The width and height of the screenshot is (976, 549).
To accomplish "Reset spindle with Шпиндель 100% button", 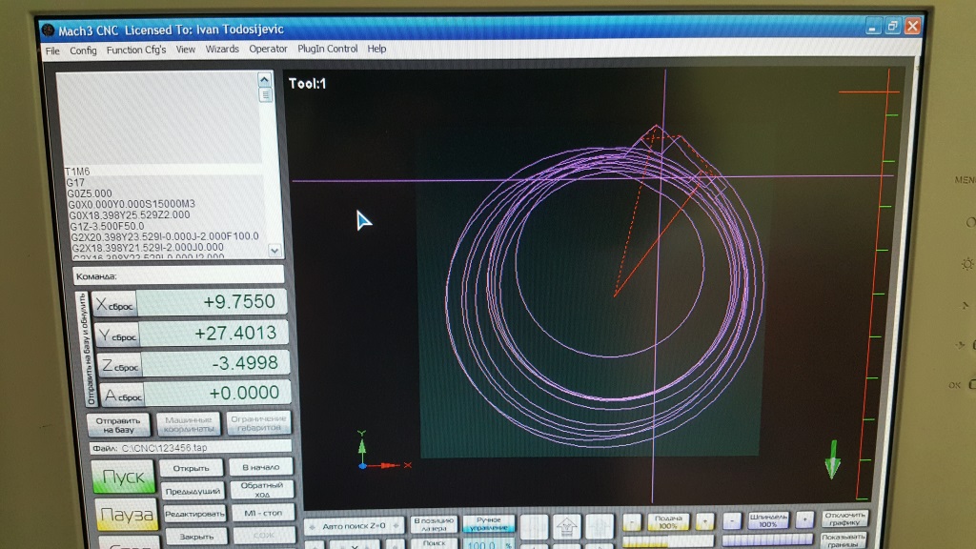I will click(767, 519).
